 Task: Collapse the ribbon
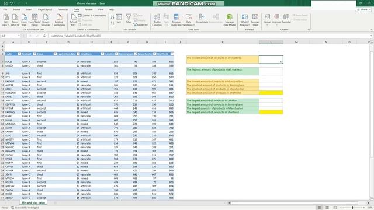371,30
